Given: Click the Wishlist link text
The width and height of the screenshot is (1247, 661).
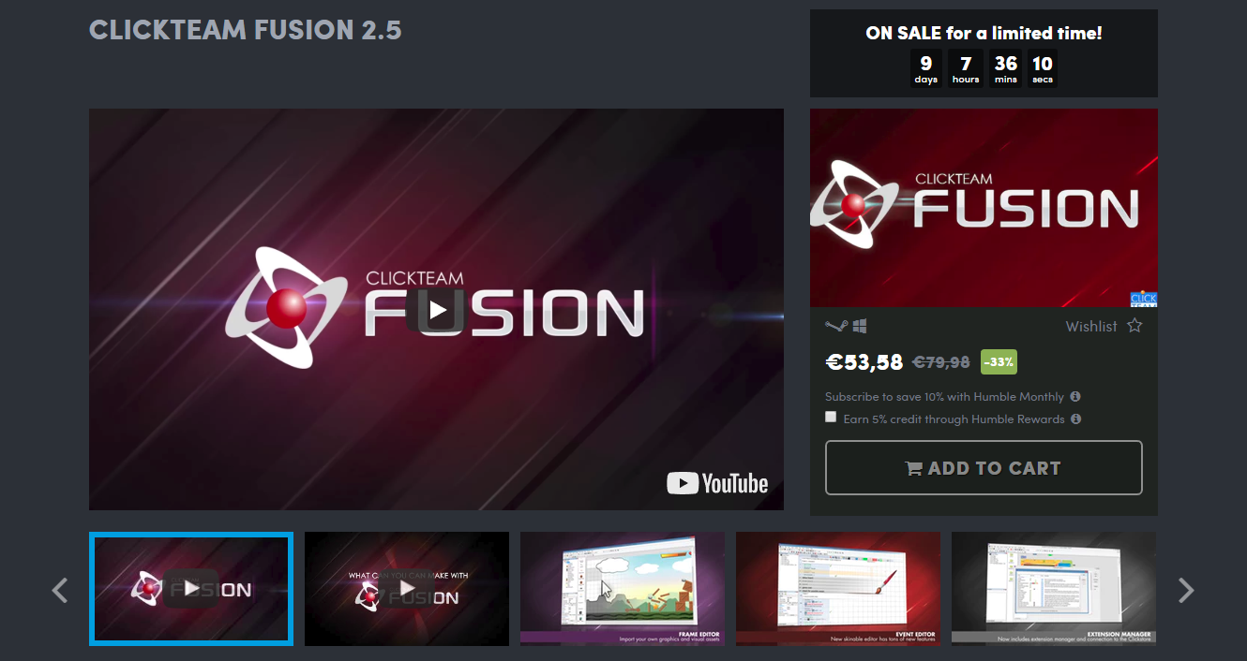Looking at the screenshot, I should tap(1091, 327).
